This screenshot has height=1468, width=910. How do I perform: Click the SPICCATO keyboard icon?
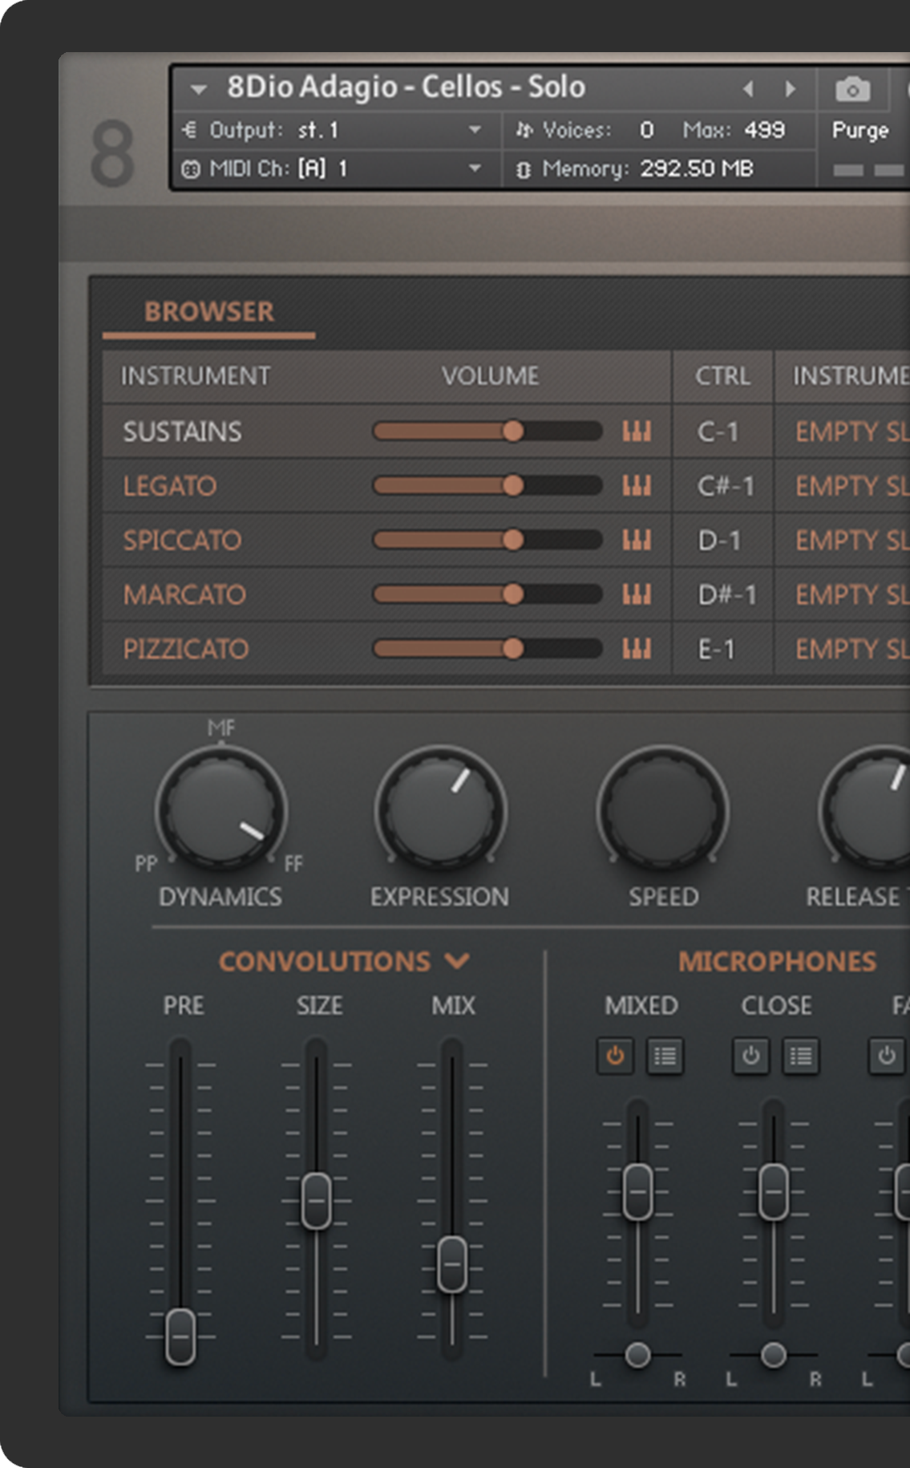click(x=637, y=540)
